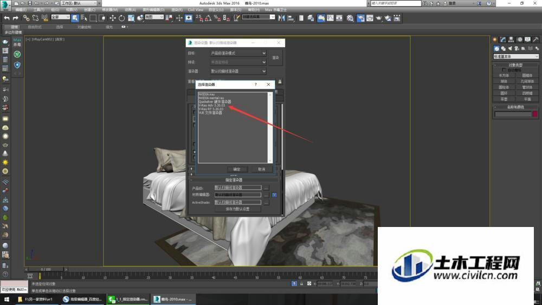Open the Create tab in command panel

pos(495,40)
